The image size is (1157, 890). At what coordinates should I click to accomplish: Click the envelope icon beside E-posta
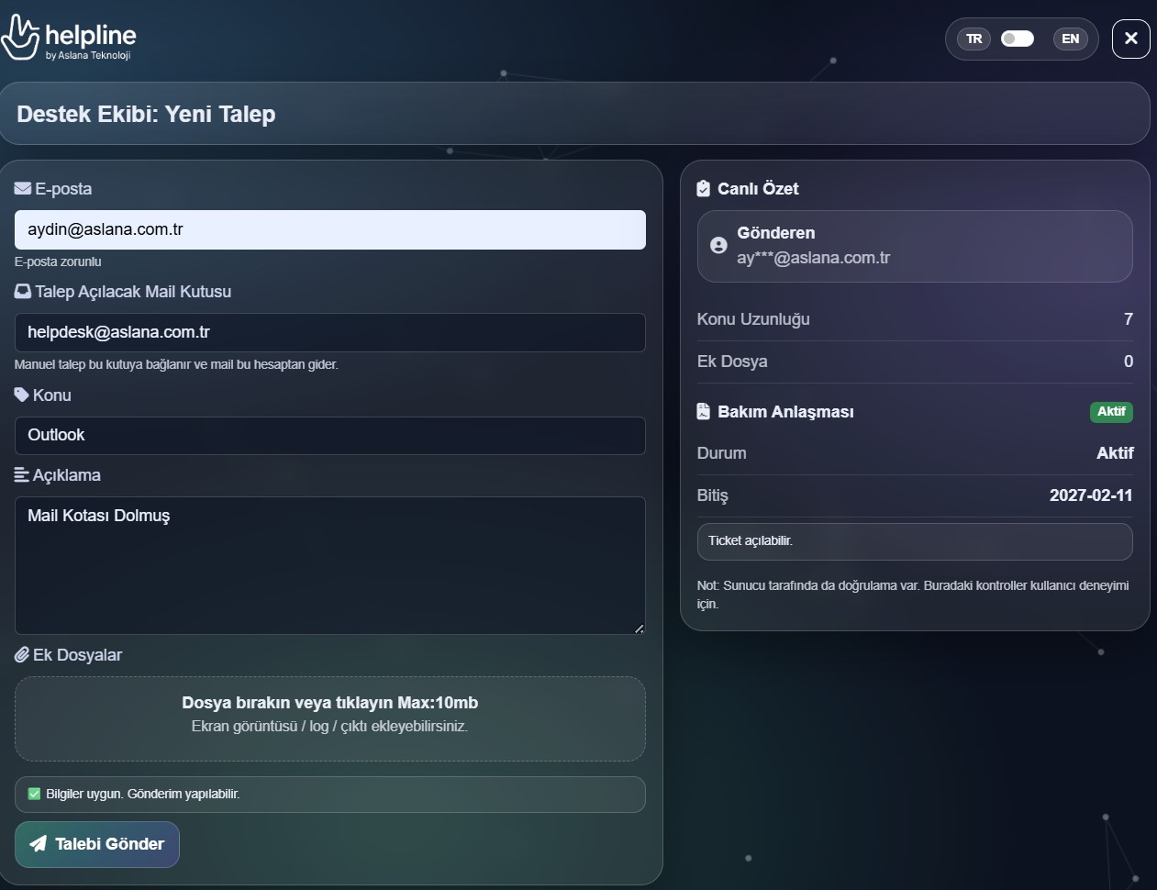tap(23, 188)
